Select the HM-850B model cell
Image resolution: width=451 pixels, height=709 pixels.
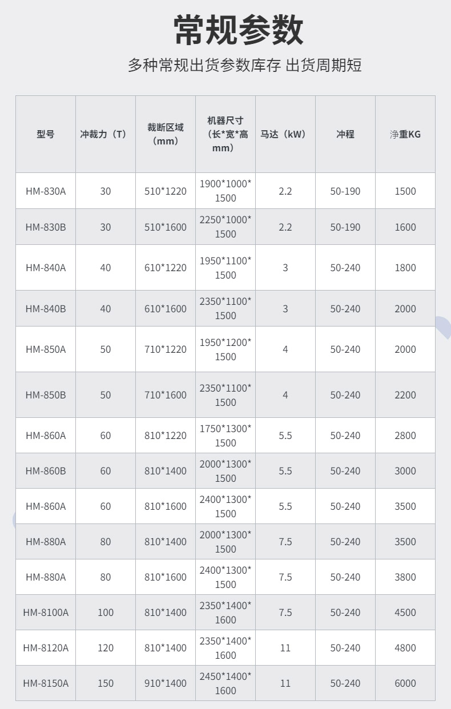46,394
